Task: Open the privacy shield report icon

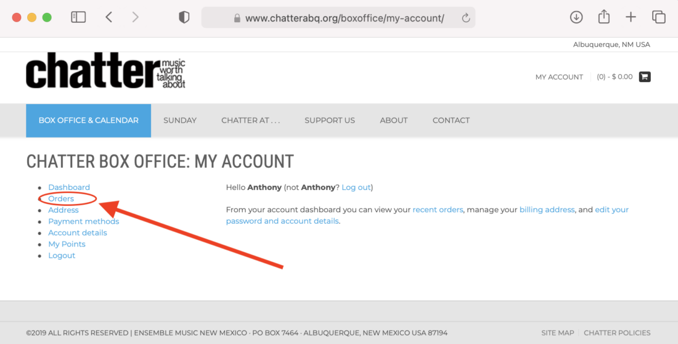Action: (184, 17)
